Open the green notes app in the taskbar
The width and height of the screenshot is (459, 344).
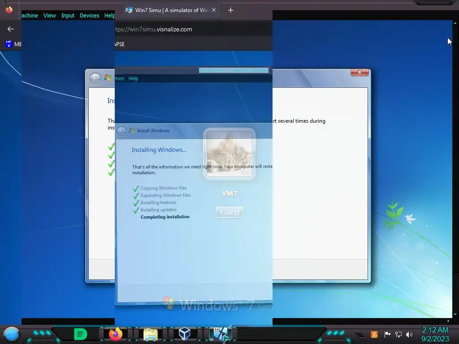tap(80, 334)
